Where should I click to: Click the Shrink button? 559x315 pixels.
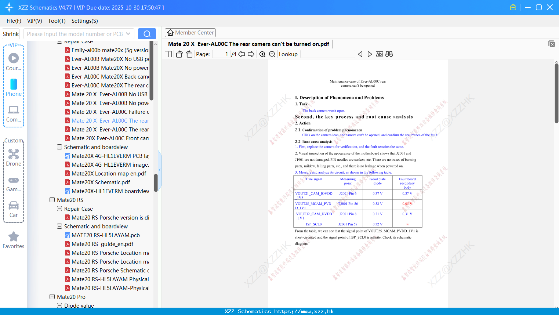[x=11, y=34]
